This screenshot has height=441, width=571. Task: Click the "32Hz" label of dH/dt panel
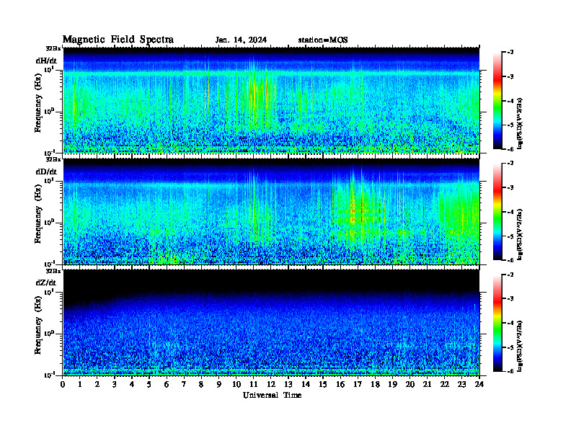[53, 48]
